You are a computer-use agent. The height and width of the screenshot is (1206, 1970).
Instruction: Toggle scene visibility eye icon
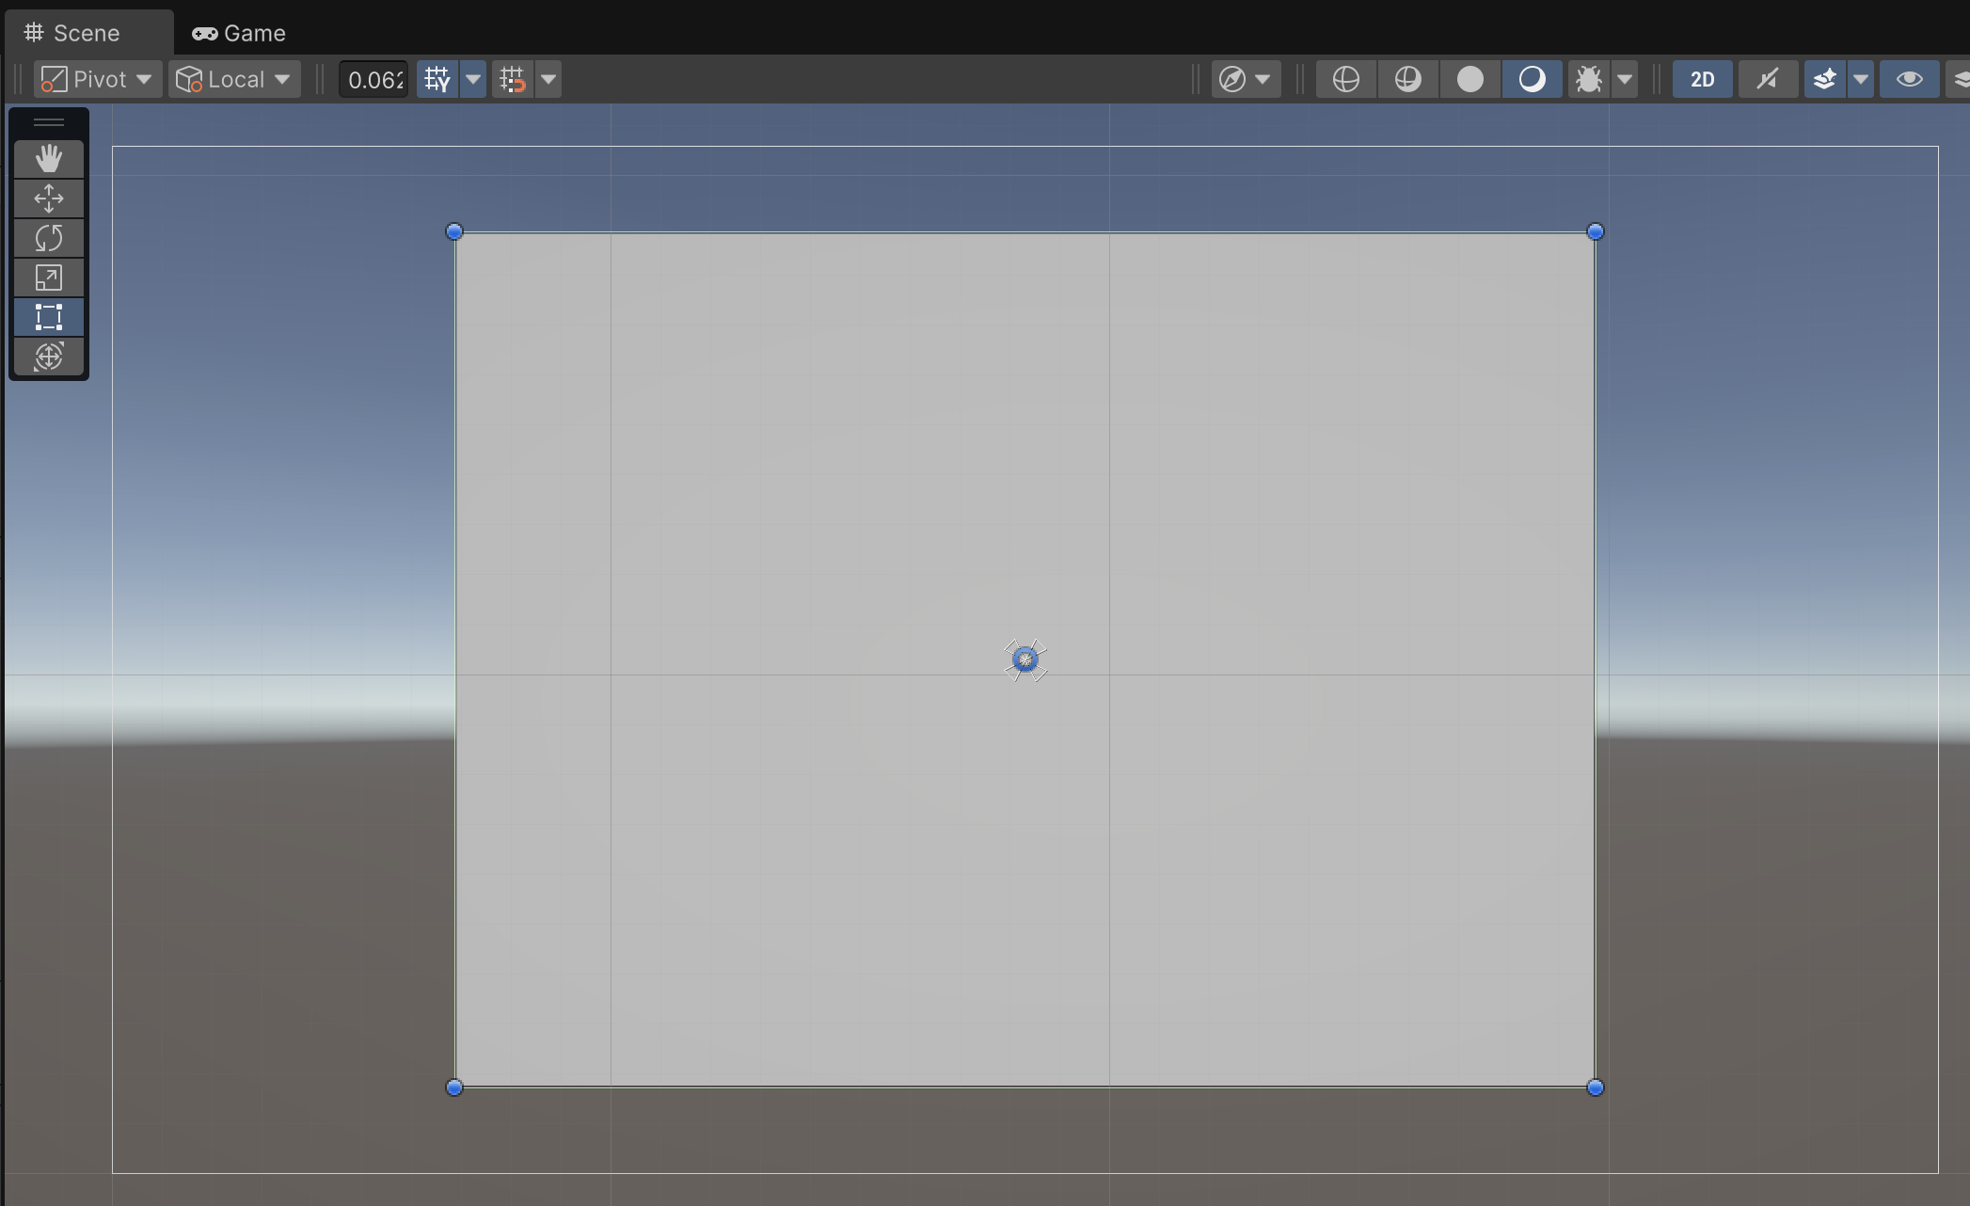pyautogui.click(x=1909, y=79)
